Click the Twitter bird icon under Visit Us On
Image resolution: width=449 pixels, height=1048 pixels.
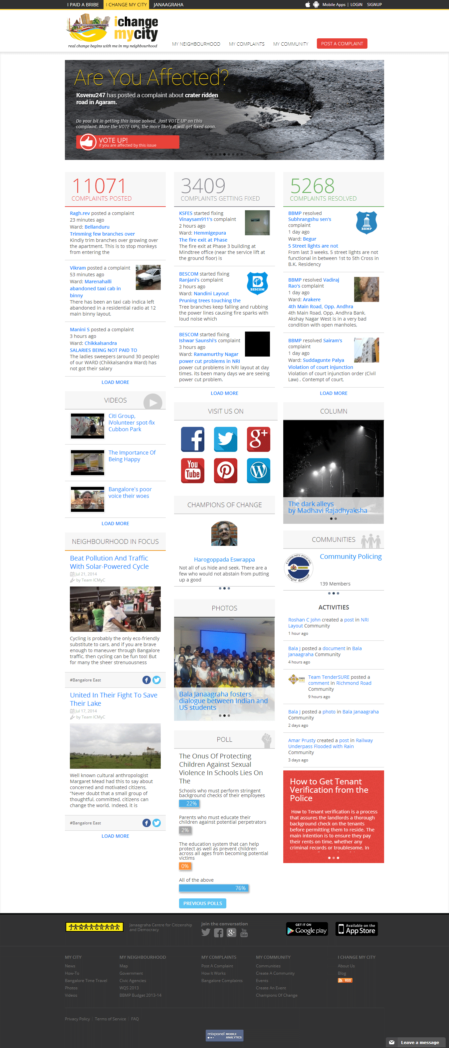point(226,439)
